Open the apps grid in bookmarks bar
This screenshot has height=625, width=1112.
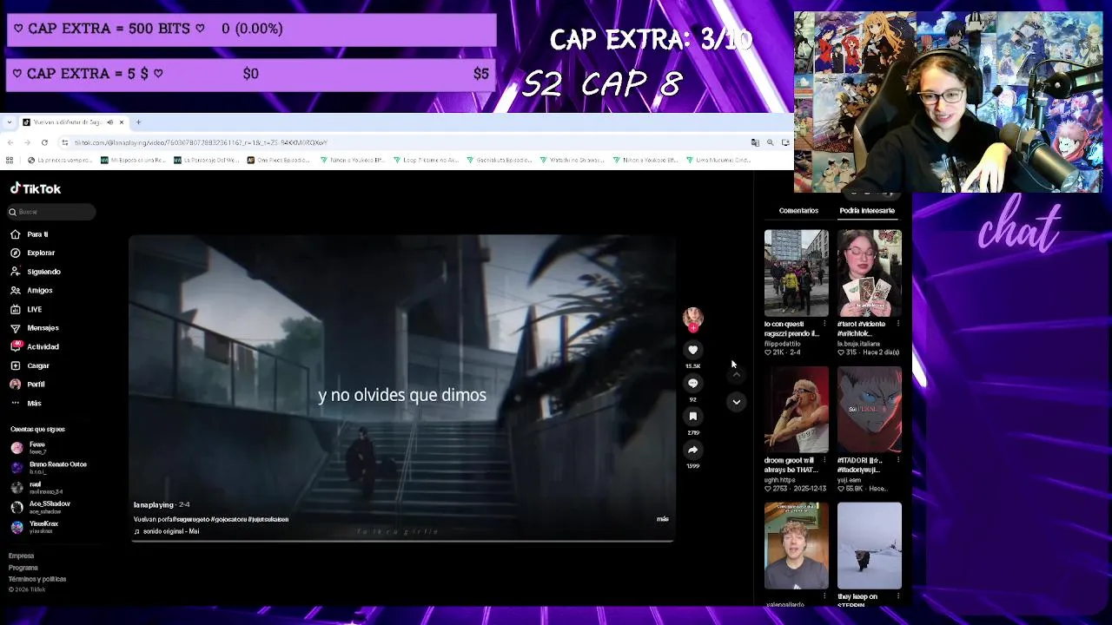pyautogui.click(x=10, y=160)
